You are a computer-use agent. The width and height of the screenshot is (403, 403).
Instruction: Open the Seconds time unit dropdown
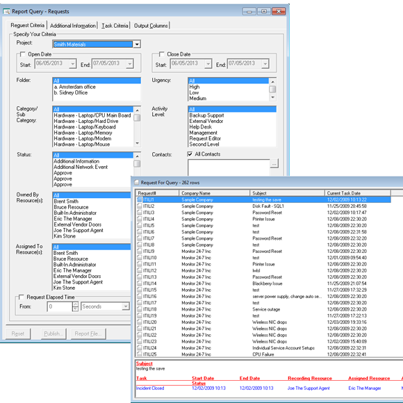click(x=126, y=306)
